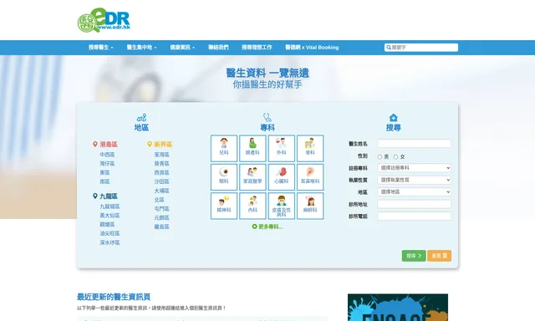This screenshot has height=321, width=535.
Task: Open the 沙田區 district link
Action: 161,181
